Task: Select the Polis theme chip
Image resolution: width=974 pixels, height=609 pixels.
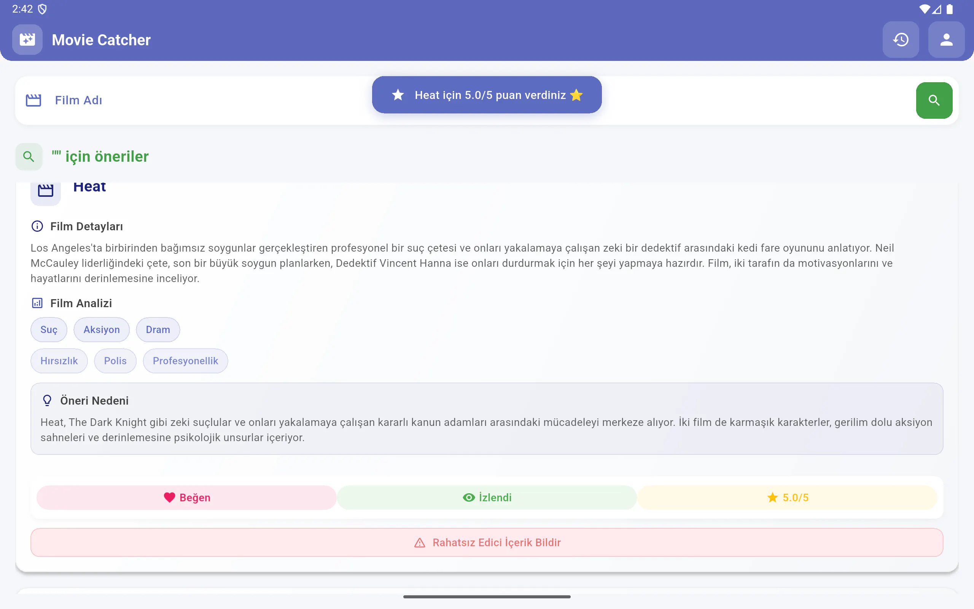Action: pyautogui.click(x=115, y=361)
